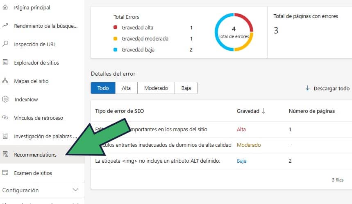Filter errors by Alta severity
This screenshot has height=204, width=352.
126,88
